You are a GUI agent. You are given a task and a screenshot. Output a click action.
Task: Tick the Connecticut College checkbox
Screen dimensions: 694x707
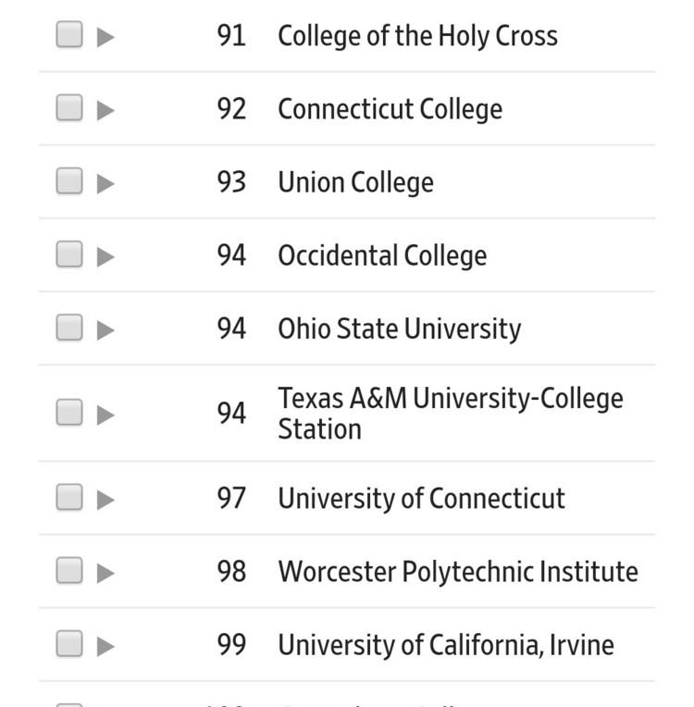(68, 108)
